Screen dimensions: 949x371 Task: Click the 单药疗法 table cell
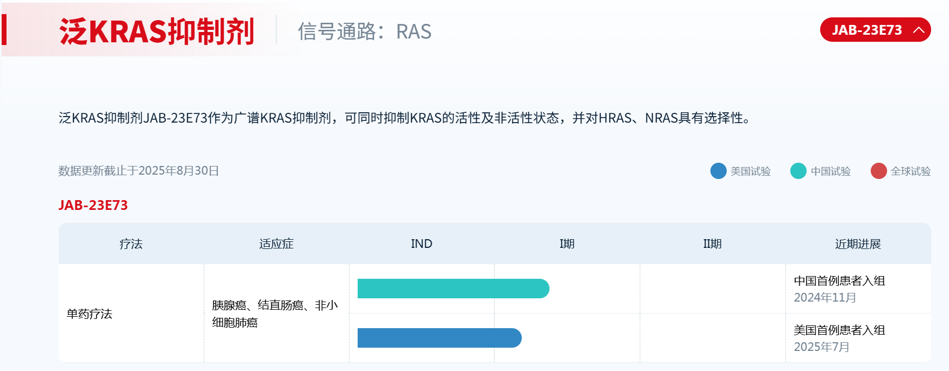tap(90, 314)
